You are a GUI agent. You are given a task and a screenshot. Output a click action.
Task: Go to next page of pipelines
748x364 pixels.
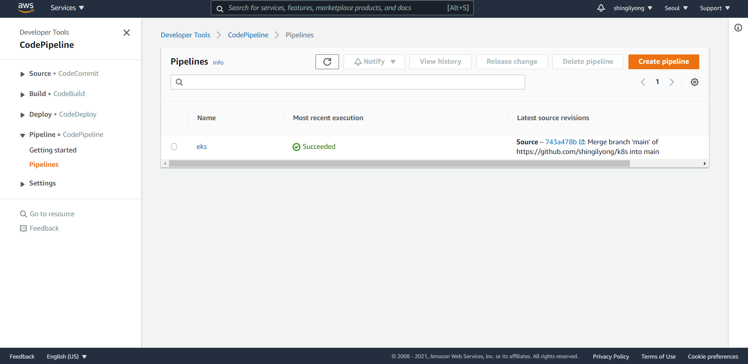click(x=672, y=82)
